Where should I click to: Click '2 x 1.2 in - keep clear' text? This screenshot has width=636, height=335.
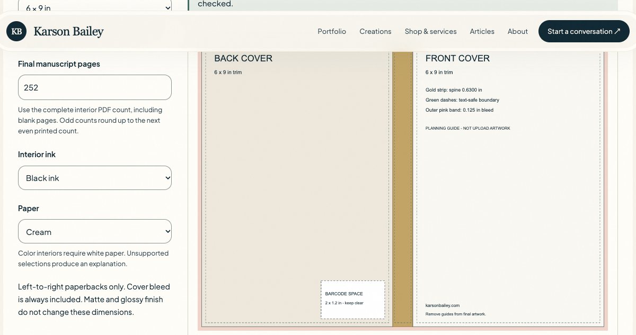pos(344,303)
